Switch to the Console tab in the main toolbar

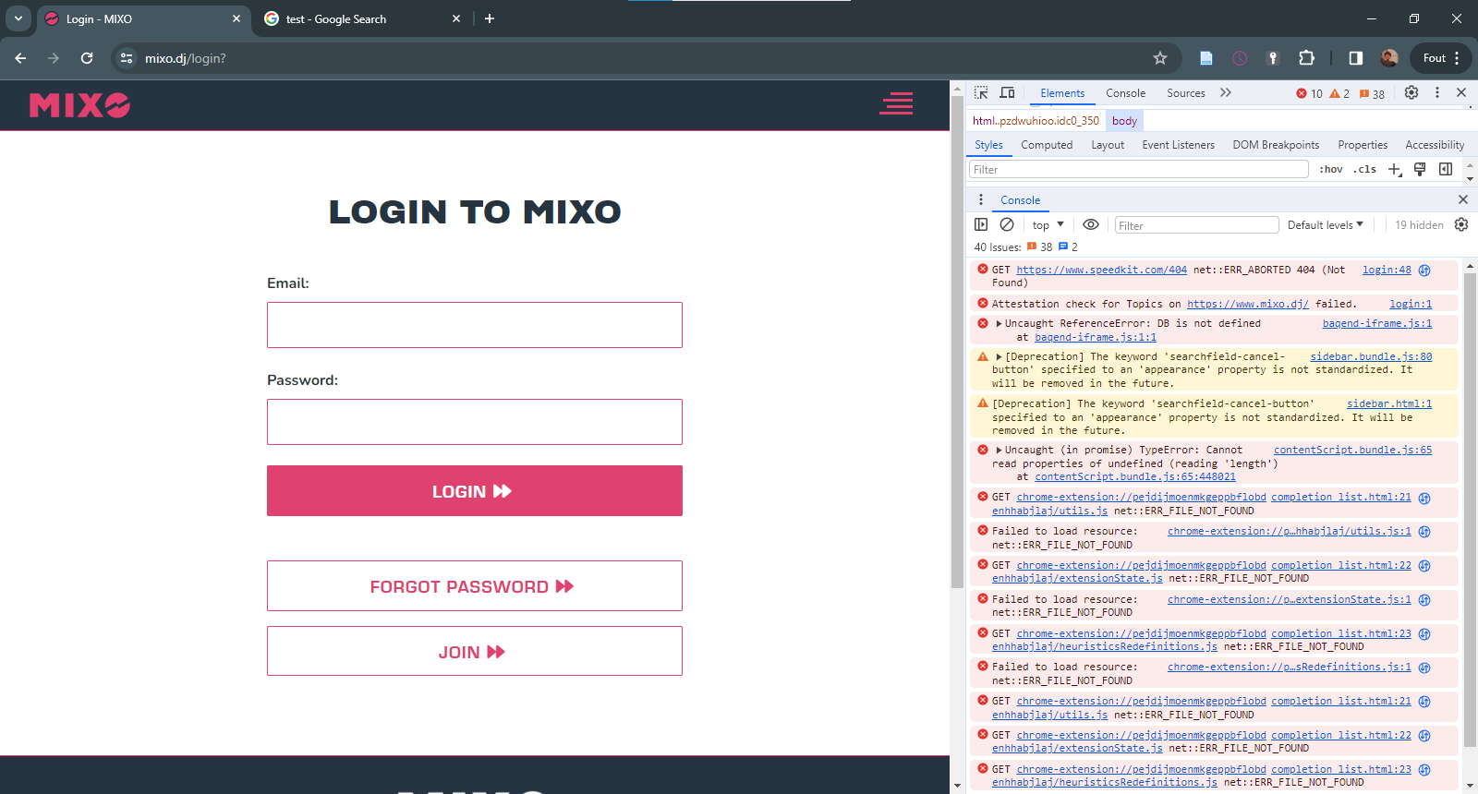[x=1125, y=93]
